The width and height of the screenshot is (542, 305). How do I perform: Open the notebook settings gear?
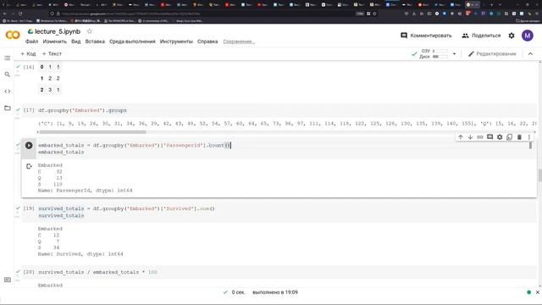[x=512, y=36]
